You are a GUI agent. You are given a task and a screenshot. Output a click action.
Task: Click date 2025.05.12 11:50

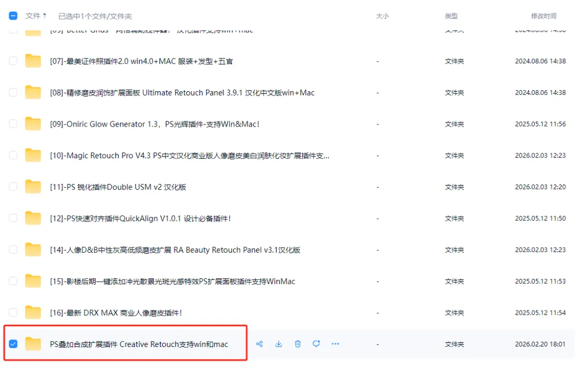point(540,218)
